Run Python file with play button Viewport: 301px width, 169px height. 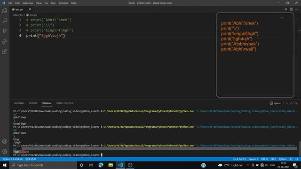point(286,9)
